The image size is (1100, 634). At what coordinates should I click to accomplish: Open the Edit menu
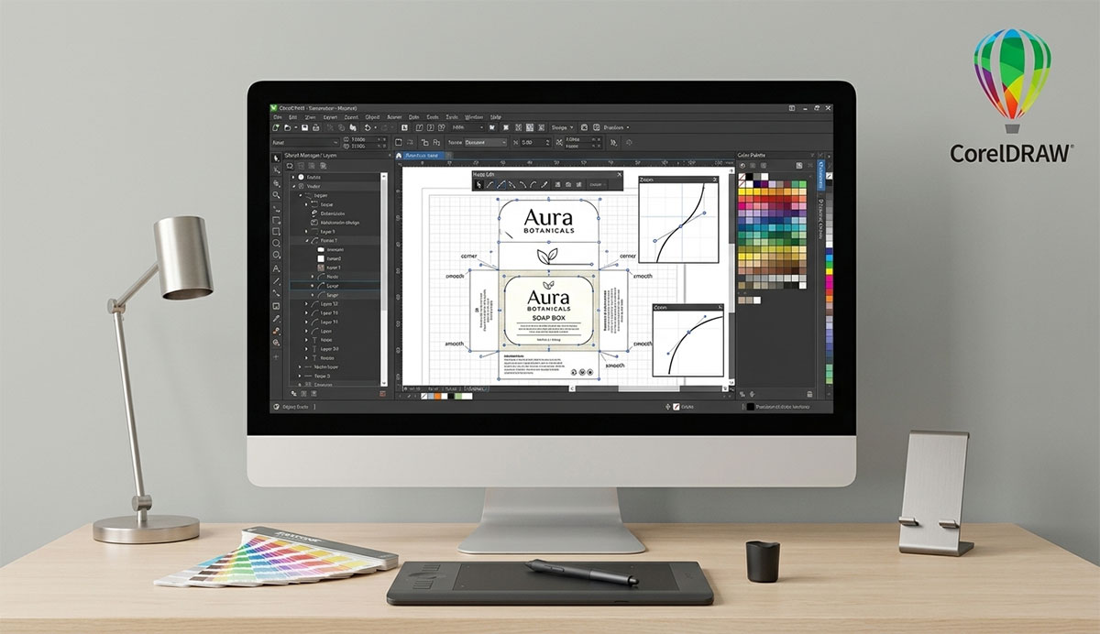292,117
